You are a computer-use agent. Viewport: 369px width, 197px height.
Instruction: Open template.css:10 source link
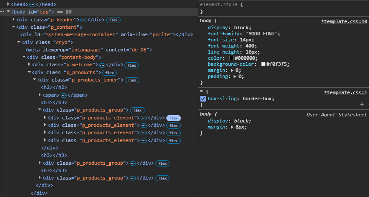[x=344, y=22]
